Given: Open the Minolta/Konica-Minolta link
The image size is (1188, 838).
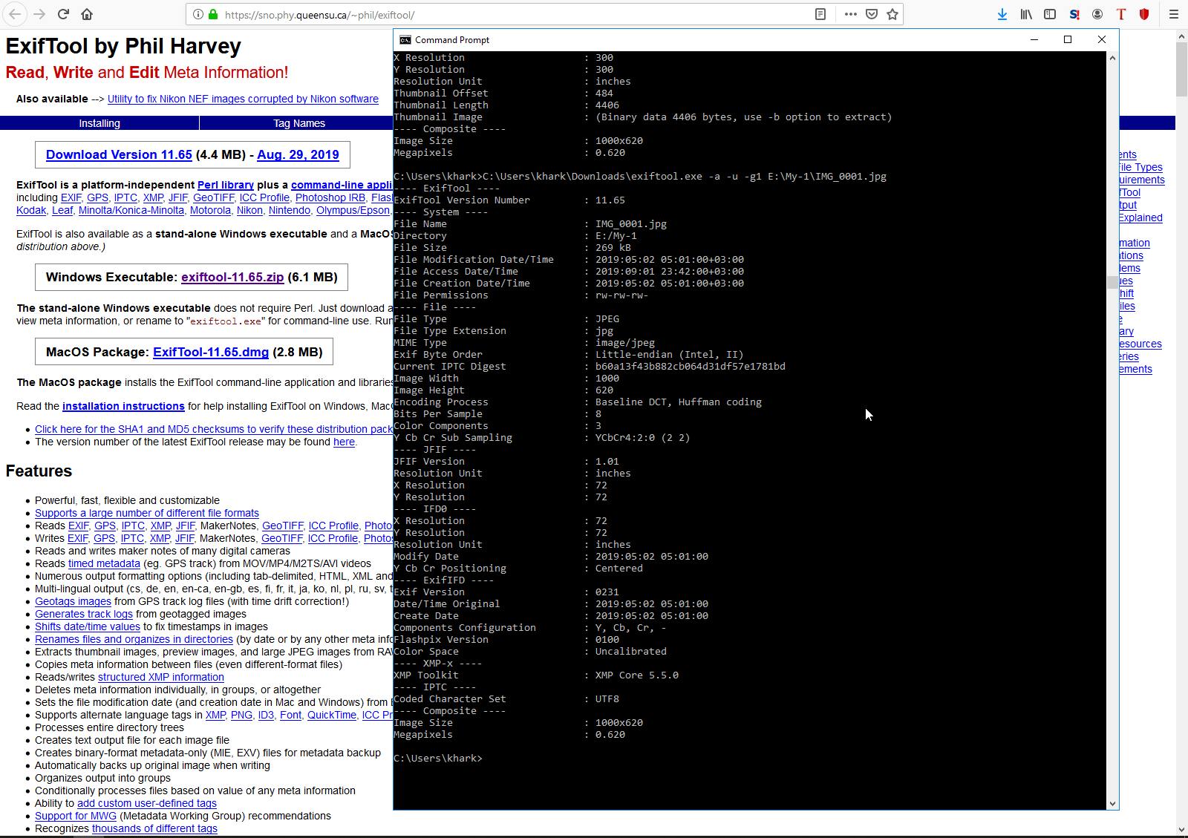Looking at the screenshot, I should coord(131,210).
